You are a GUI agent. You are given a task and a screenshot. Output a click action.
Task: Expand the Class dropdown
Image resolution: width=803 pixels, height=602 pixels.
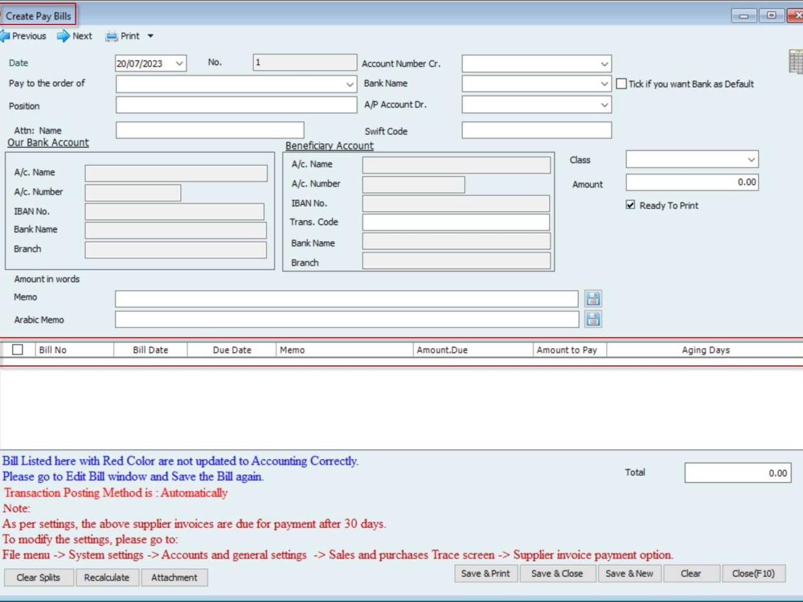coord(751,160)
